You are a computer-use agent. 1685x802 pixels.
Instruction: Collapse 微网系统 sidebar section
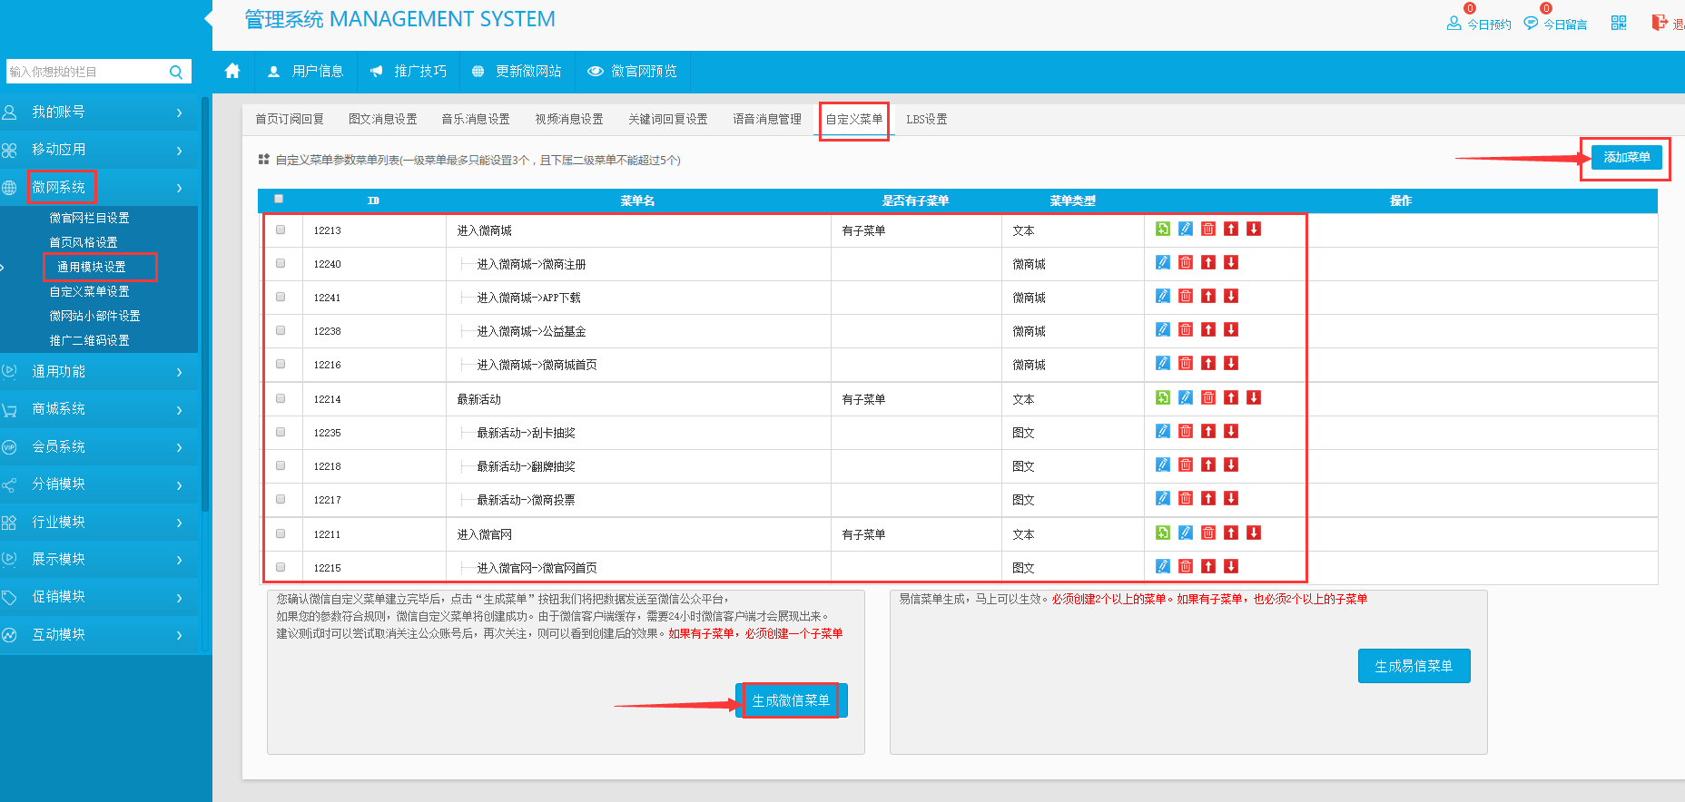(99, 188)
